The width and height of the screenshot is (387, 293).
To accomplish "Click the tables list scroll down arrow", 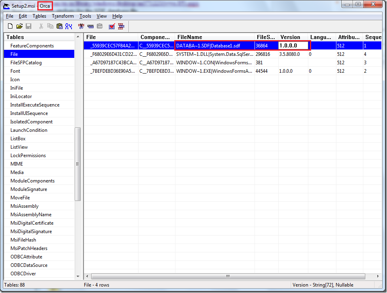I will click(x=78, y=276).
